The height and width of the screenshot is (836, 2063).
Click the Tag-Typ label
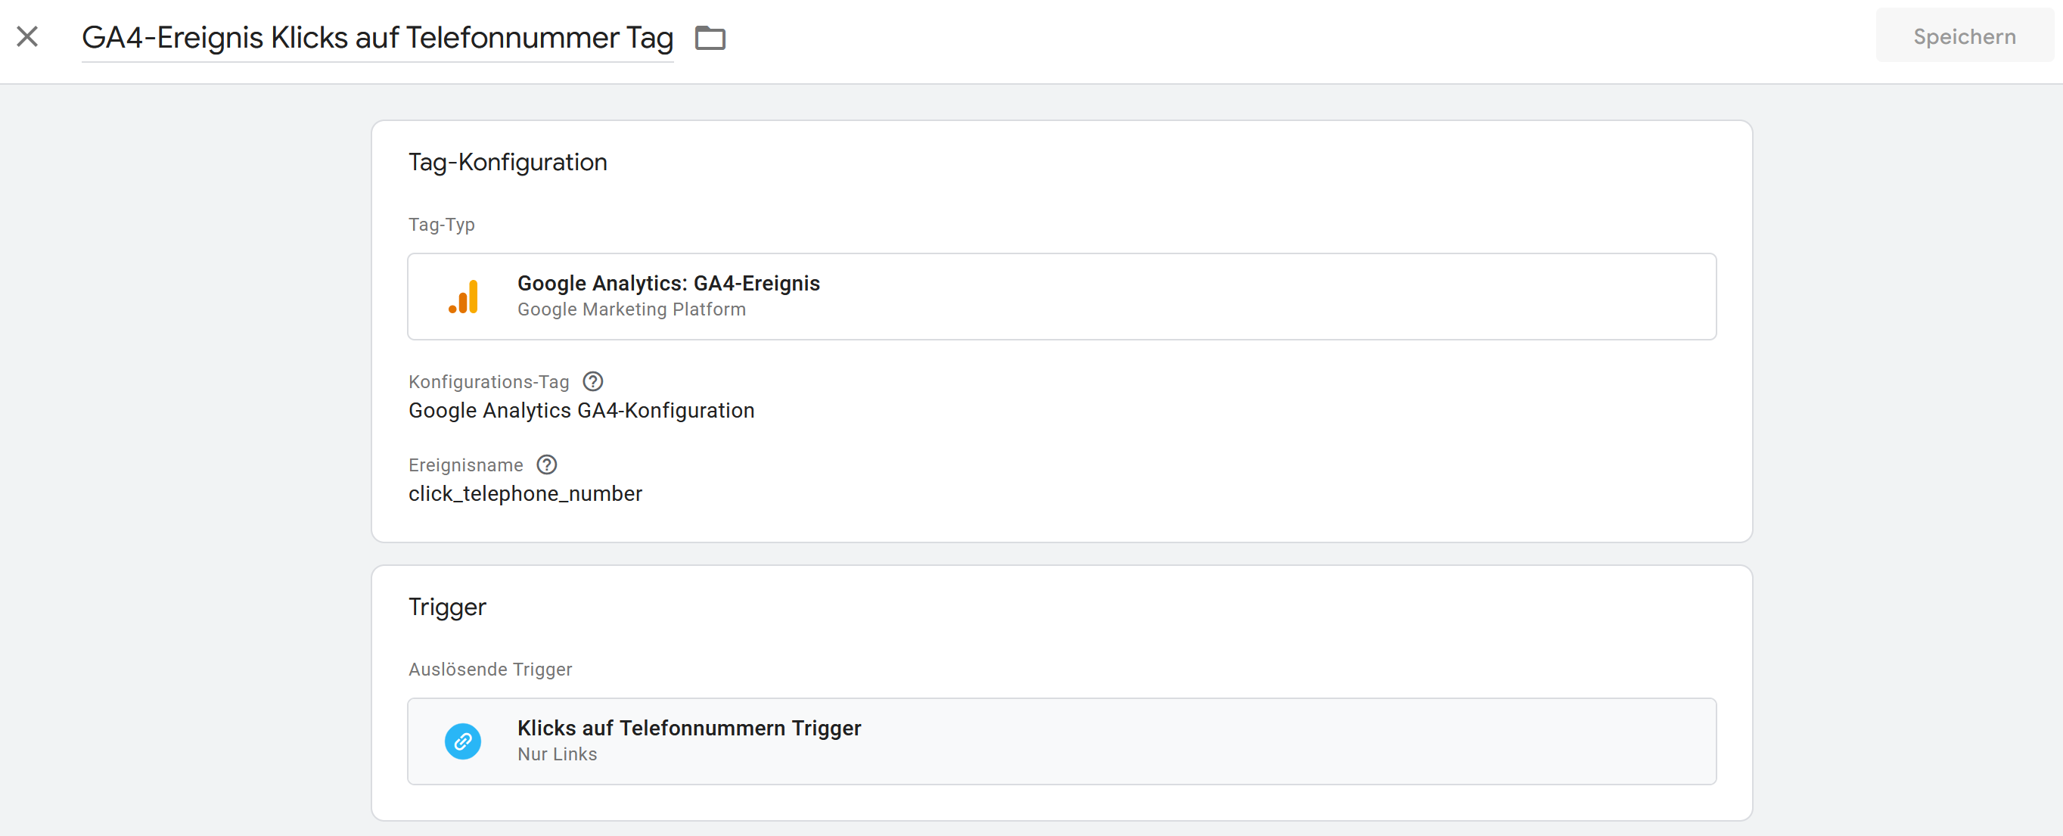coord(441,224)
